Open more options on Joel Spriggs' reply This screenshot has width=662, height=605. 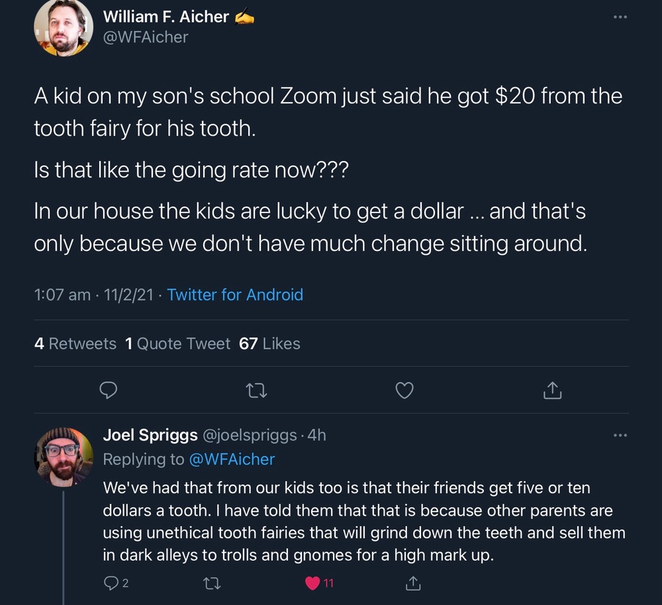[620, 435]
